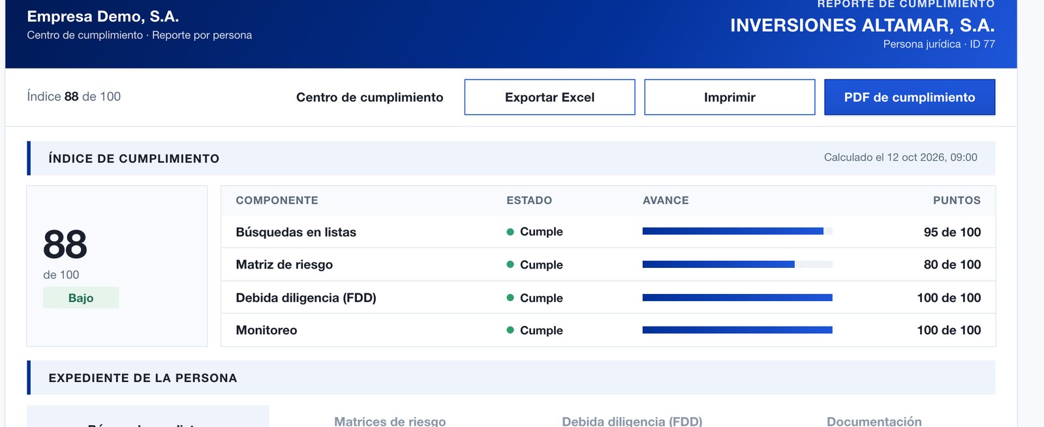Click the Índice 88 de 100 text
This screenshot has height=427, width=1044.
pos(74,96)
